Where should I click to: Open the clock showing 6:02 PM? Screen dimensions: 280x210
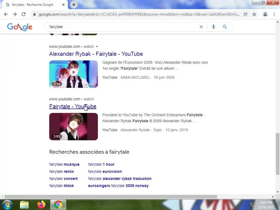pos(266,205)
